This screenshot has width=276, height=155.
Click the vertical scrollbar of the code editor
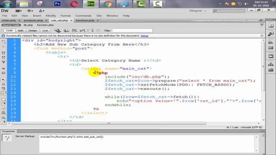(263, 66)
